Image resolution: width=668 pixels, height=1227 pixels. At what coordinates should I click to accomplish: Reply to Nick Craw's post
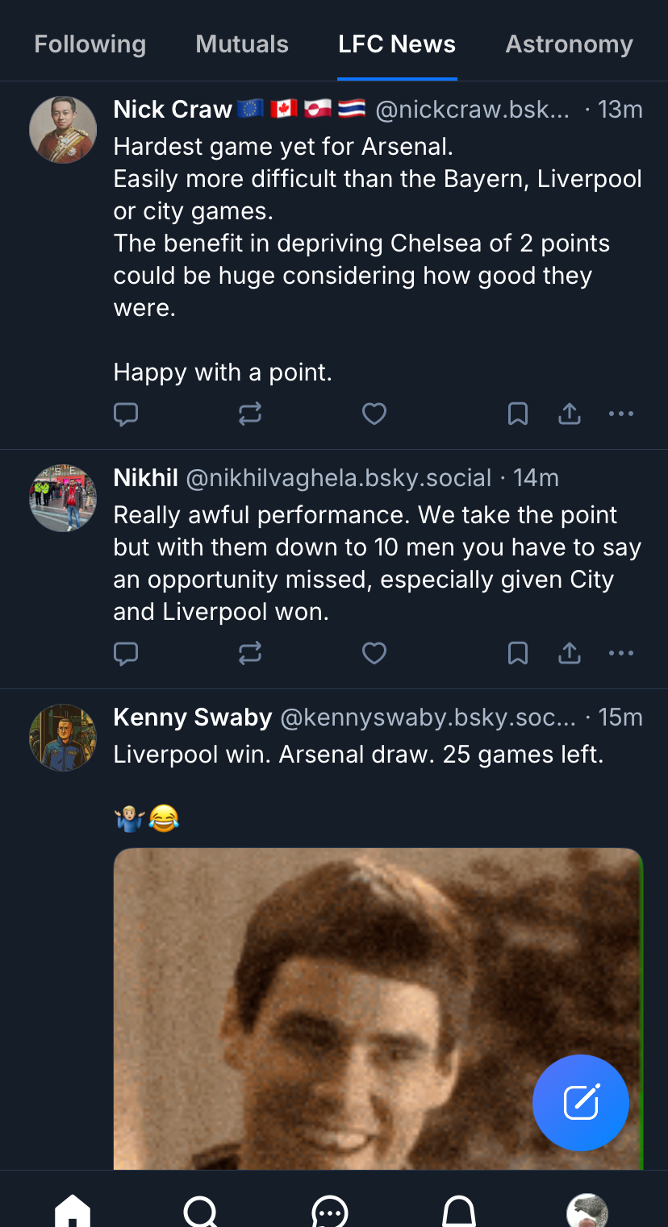[x=126, y=414]
